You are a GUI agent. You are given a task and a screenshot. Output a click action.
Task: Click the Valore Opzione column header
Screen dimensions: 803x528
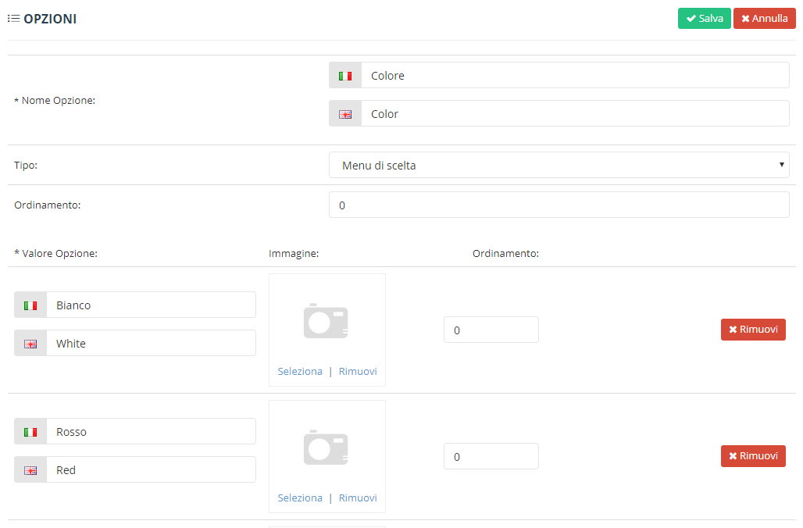[55, 254]
